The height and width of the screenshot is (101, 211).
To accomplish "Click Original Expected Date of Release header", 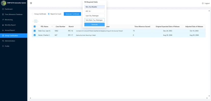I will click(x=167, y=27).
